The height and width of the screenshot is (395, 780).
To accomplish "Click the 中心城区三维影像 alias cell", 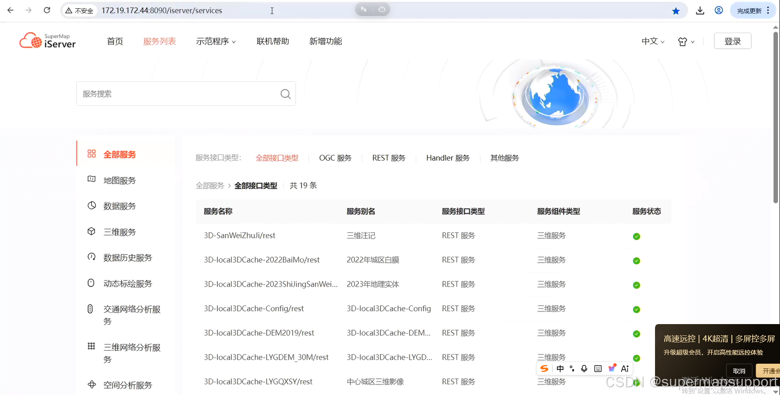I will coord(375,382).
